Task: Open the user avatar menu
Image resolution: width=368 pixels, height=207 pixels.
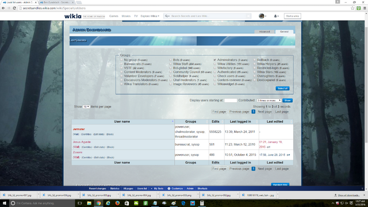Action: (x=262, y=16)
